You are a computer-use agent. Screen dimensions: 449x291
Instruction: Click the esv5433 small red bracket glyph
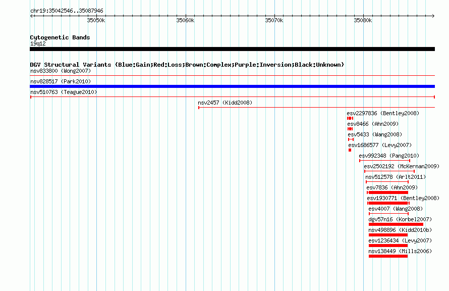point(351,139)
